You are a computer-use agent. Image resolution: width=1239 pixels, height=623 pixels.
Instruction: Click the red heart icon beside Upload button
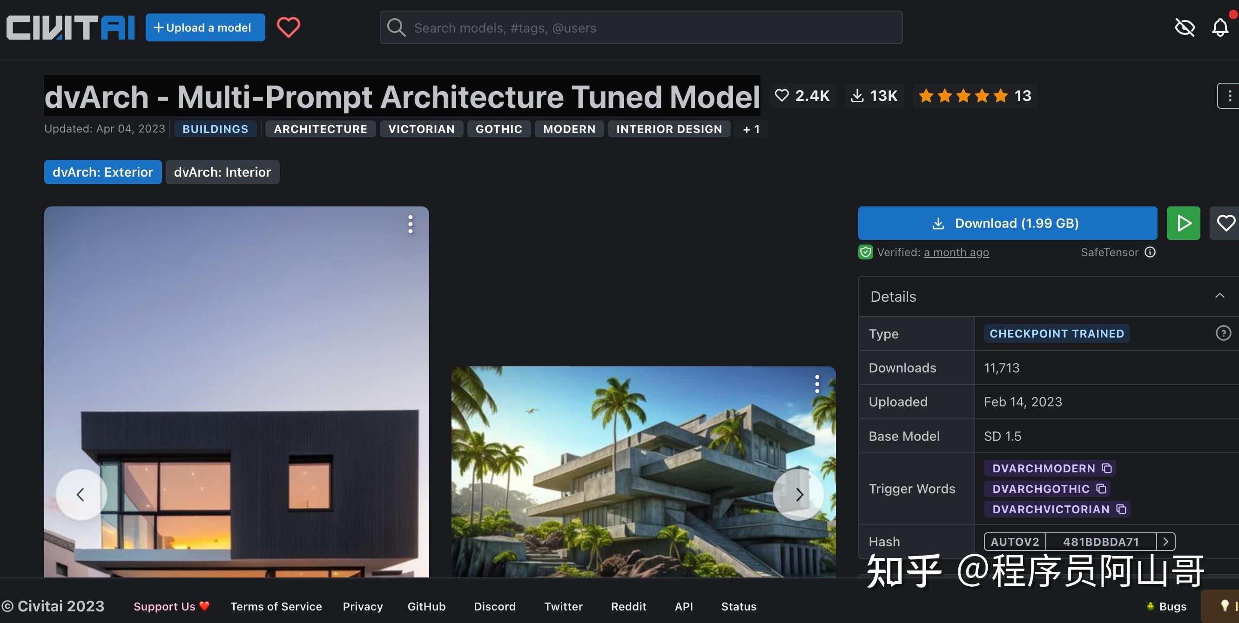tap(288, 27)
